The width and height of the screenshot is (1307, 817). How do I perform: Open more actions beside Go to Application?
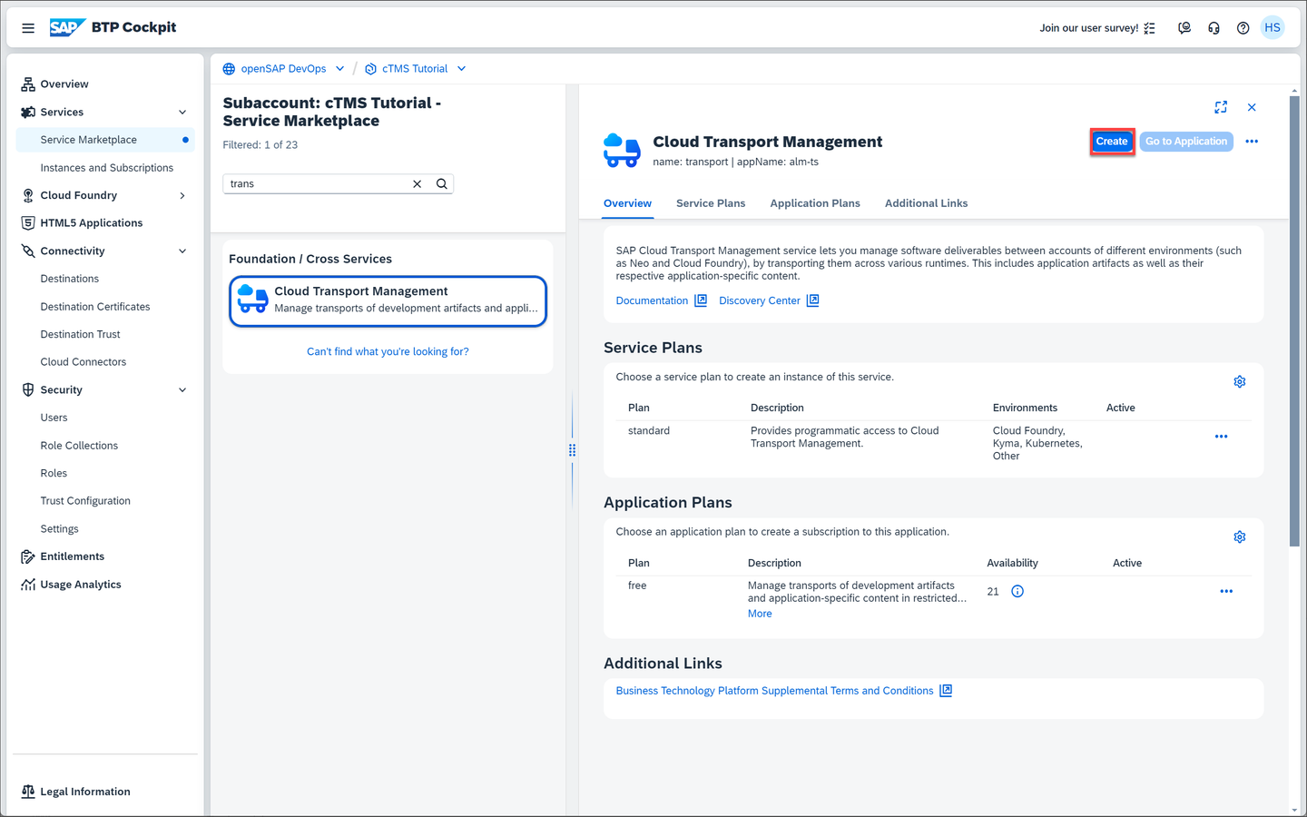coord(1252,142)
